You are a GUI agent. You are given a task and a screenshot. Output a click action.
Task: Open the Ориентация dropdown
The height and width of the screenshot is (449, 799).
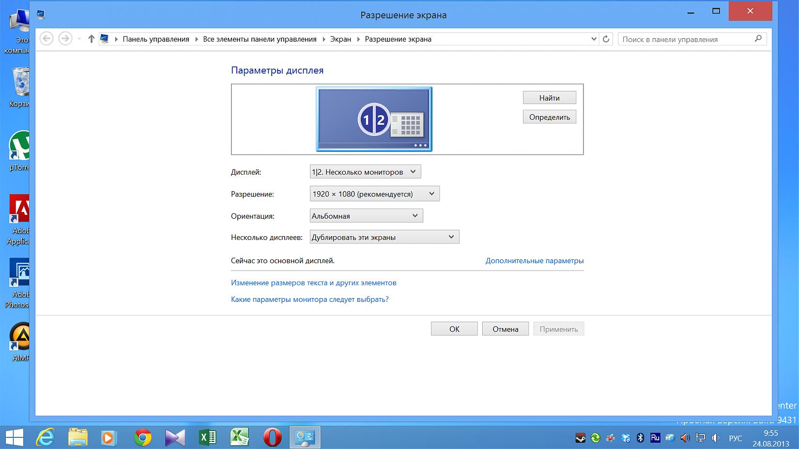[366, 216]
